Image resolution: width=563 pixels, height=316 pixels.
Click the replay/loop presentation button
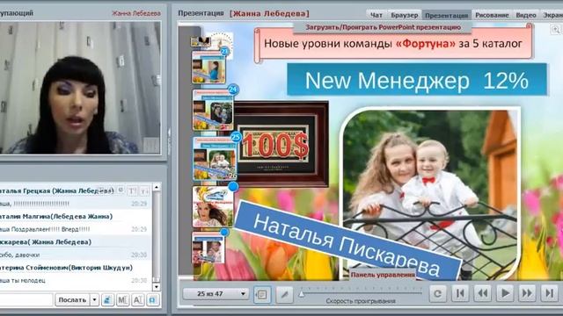click(x=438, y=293)
